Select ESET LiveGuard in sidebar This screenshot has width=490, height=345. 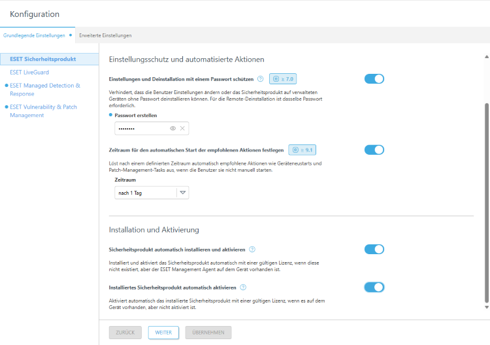coord(29,73)
